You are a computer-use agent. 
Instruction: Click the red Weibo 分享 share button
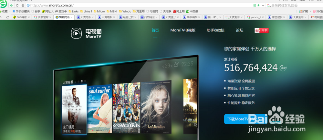[262, 31]
